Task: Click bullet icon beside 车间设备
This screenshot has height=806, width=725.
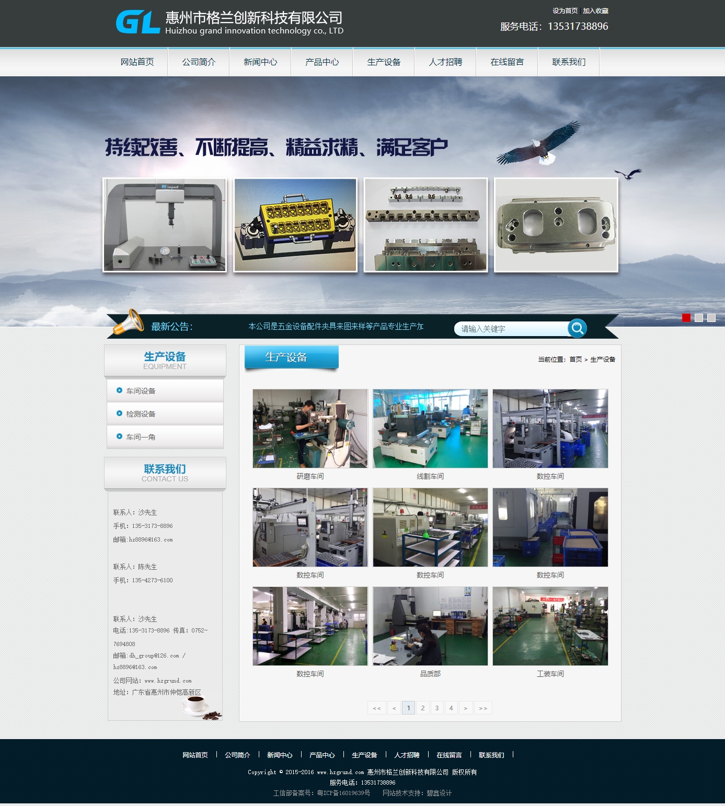Action: click(120, 390)
